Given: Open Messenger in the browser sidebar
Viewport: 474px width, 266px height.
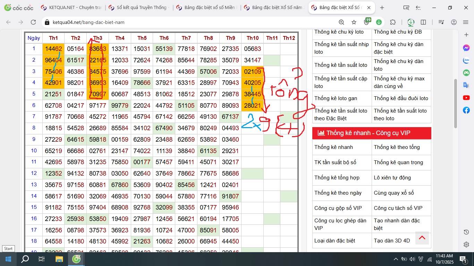Looking at the screenshot, I should click(466, 48).
